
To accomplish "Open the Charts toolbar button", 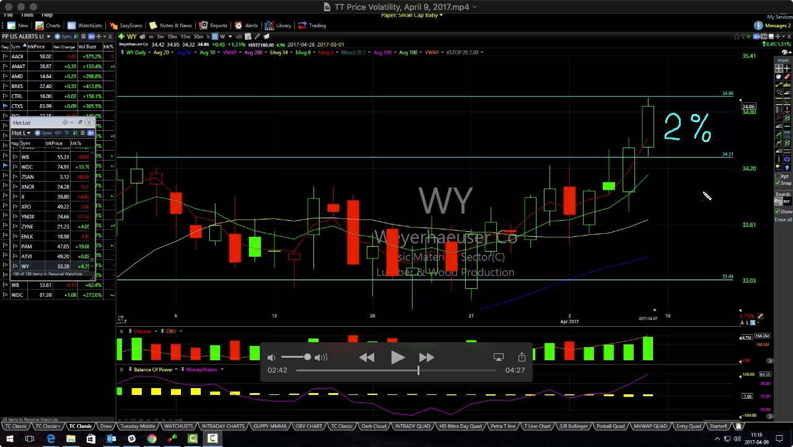I will [x=48, y=25].
